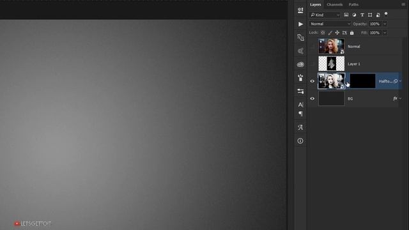This screenshot has height=230, width=409.
Task: Click the Opacity value field
Action: point(375,24)
